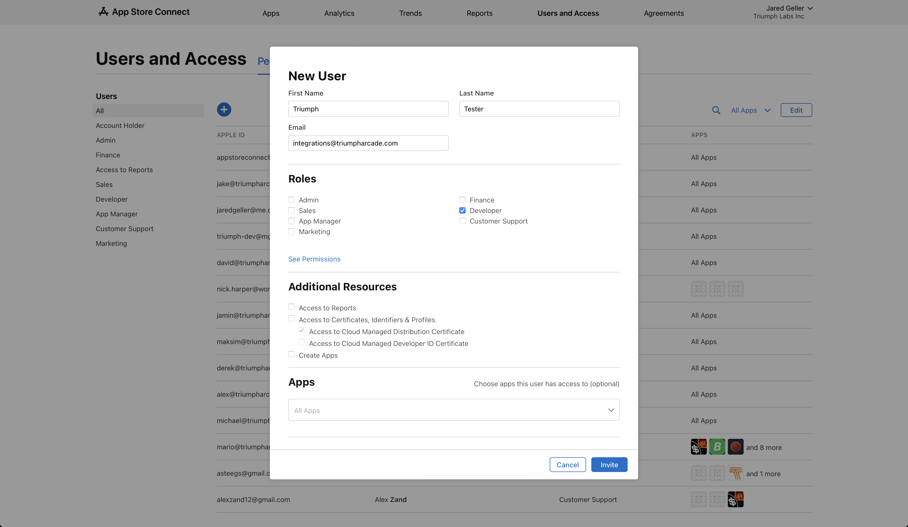The width and height of the screenshot is (908, 527).
Task: Click the Email input field
Action: click(368, 143)
